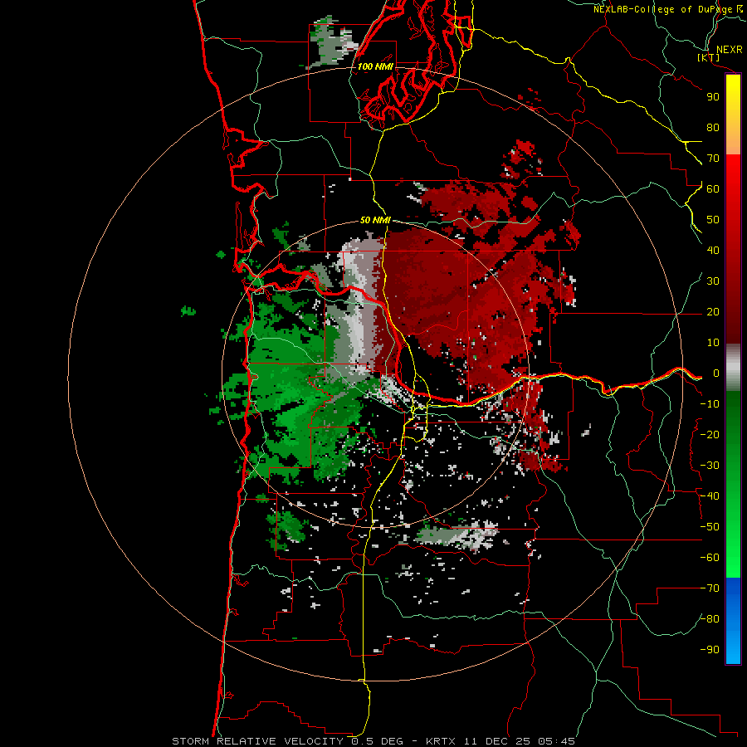Select the -80 knot scale label
The width and height of the screenshot is (747, 747).
tap(710, 619)
